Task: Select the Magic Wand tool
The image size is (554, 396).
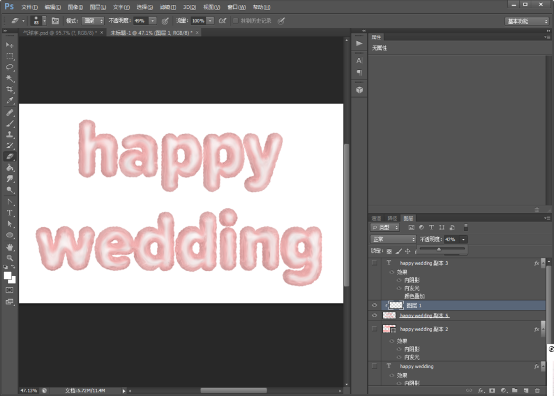Action: pyautogui.click(x=9, y=78)
